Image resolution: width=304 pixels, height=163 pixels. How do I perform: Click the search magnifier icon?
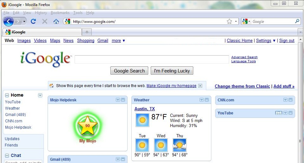coord(297,21)
